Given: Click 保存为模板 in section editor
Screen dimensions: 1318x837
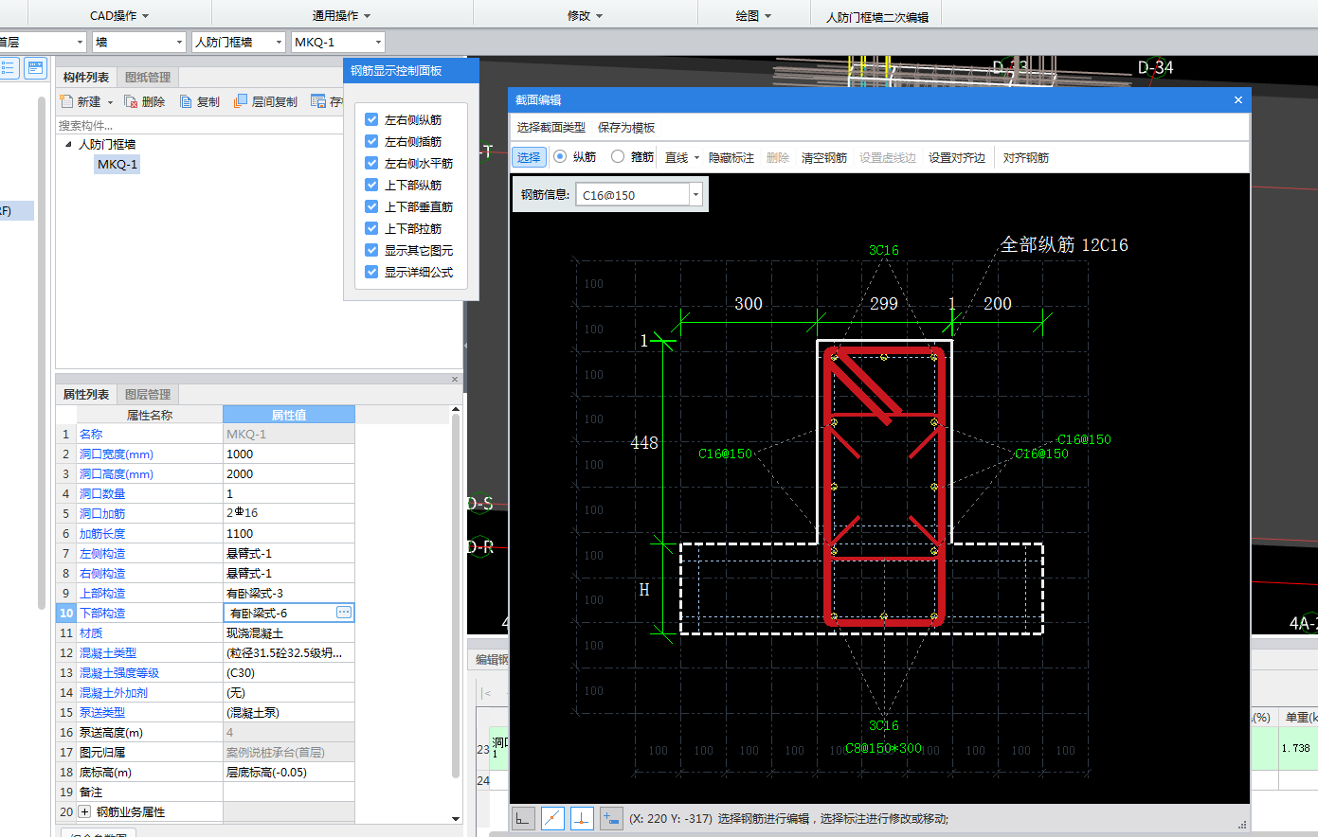Looking at the screenshot, I should click(x=626, y=127).
